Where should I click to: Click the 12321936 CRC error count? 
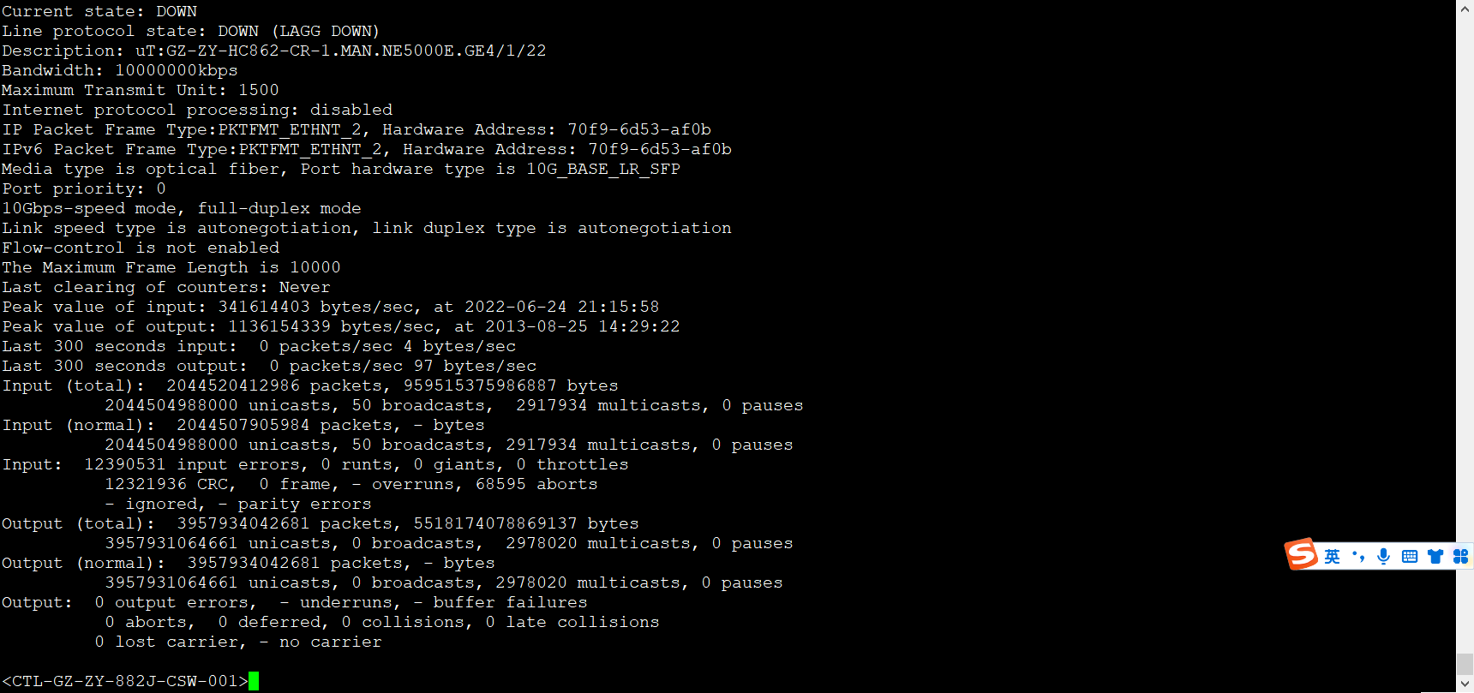point(146,484)
